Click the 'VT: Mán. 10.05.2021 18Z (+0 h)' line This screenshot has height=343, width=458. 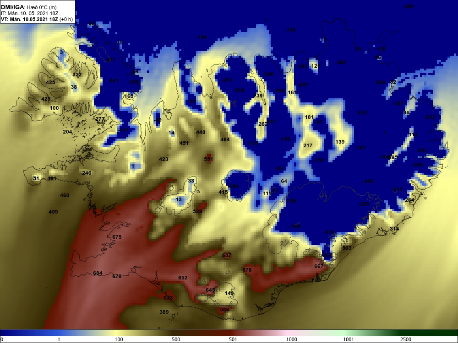click(x=37, y=19)
